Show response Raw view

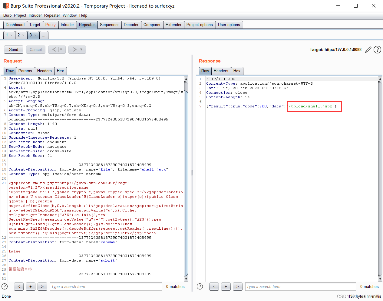205,71
